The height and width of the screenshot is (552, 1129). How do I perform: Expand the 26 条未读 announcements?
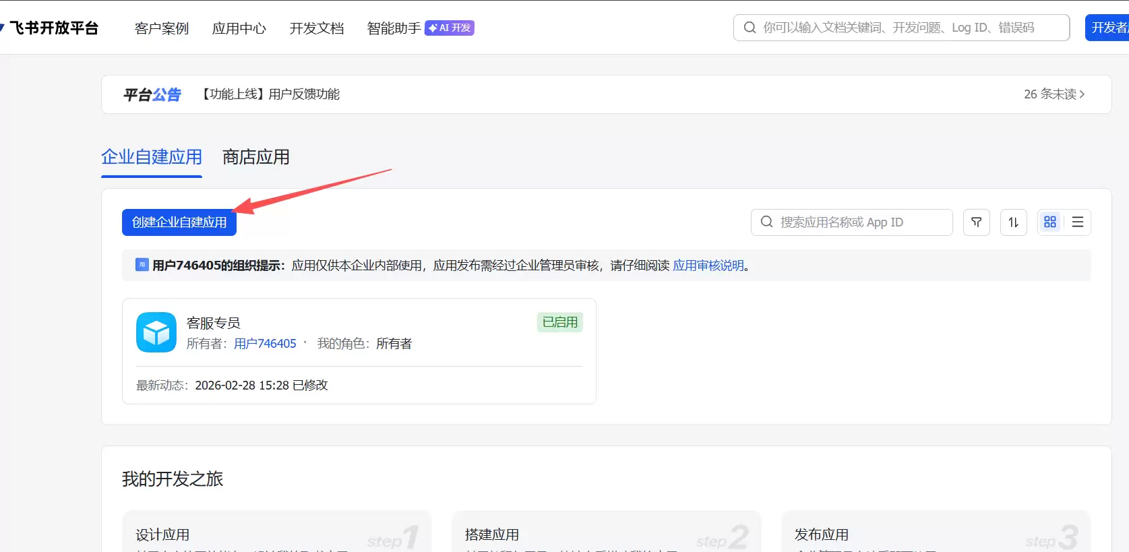1054,94
